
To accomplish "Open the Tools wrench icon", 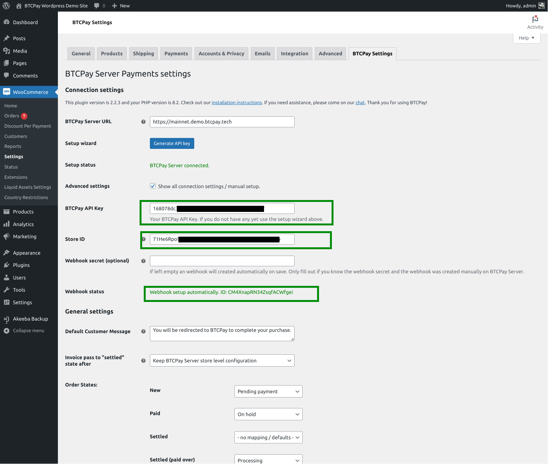I will [x=7, y=290].
